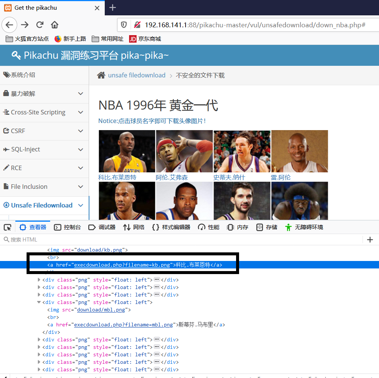Viewport: 379px width, 378px height.
Task: Select the 暴力破解 sidebar item
Action: 44,94
